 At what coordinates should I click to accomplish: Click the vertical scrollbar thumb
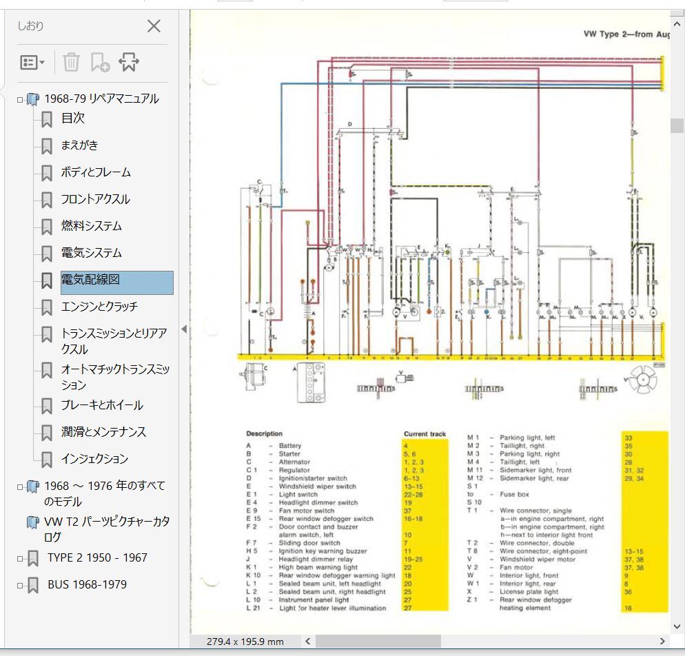click(677, 126)
